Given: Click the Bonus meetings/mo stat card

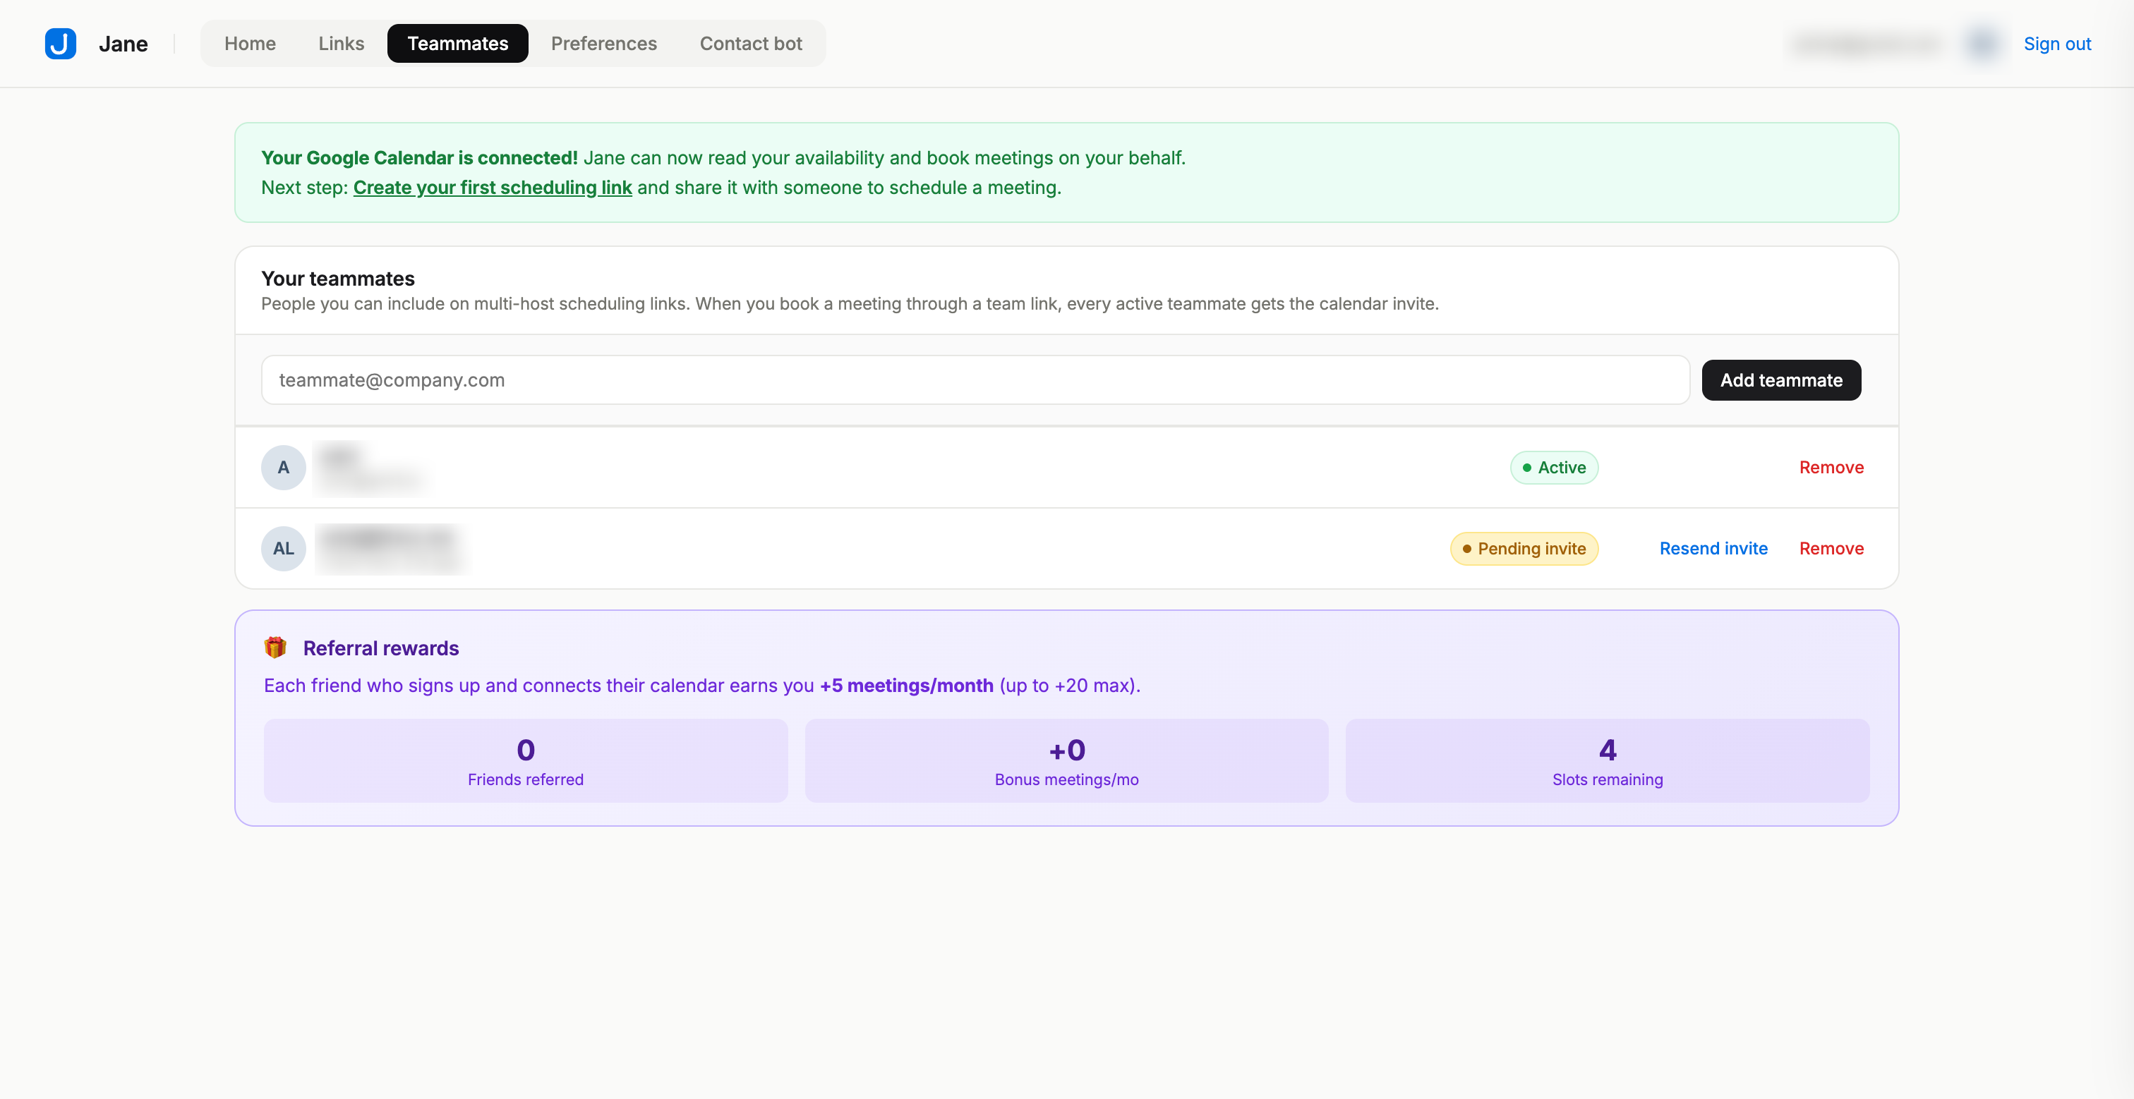Looking at the screenshot, I should [x=1066, y=760].
